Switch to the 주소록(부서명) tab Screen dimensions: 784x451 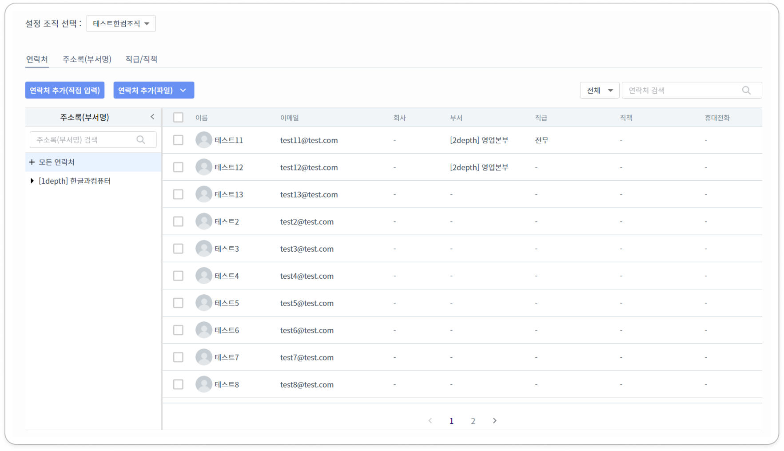click(87, 59)
